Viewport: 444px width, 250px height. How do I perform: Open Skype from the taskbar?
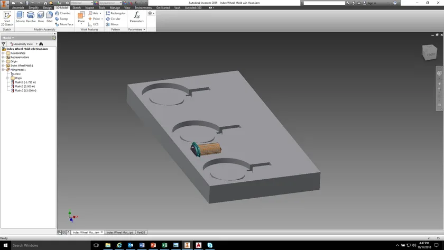point(210,245)
